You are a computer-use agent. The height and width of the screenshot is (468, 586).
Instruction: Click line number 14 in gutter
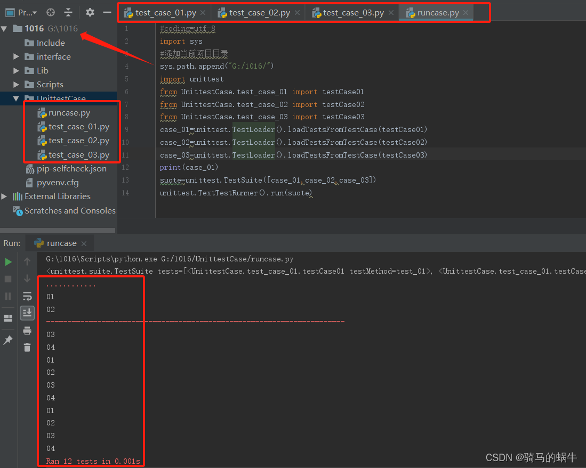125,193
